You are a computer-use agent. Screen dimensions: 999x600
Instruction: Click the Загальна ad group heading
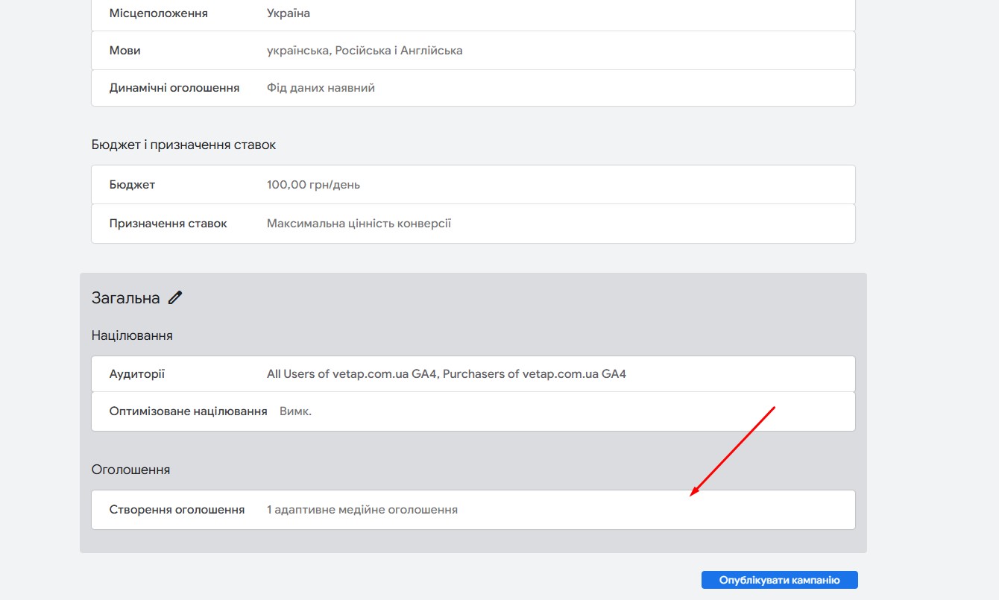(x=125, y=298)
